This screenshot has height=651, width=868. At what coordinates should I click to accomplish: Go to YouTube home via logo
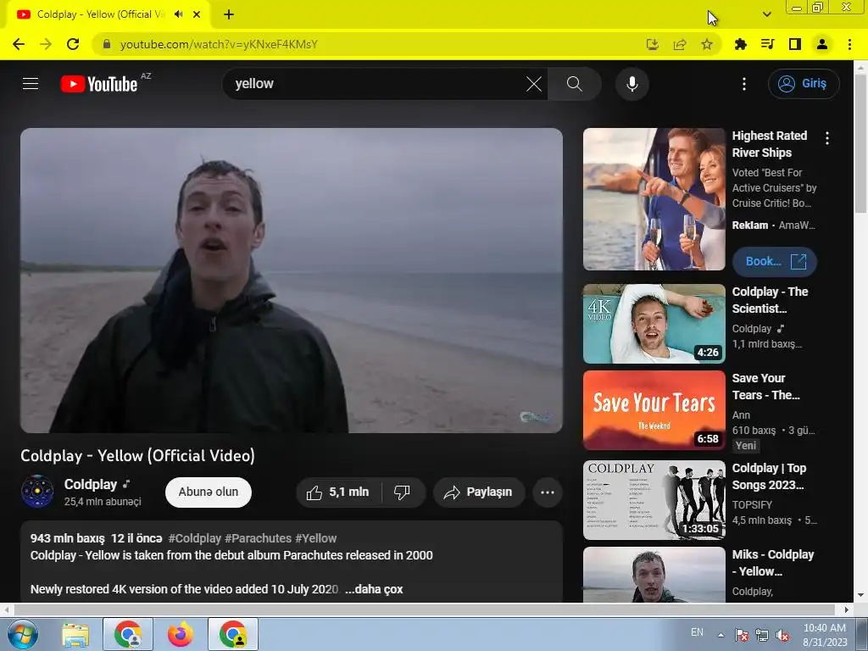coord(99,84)
